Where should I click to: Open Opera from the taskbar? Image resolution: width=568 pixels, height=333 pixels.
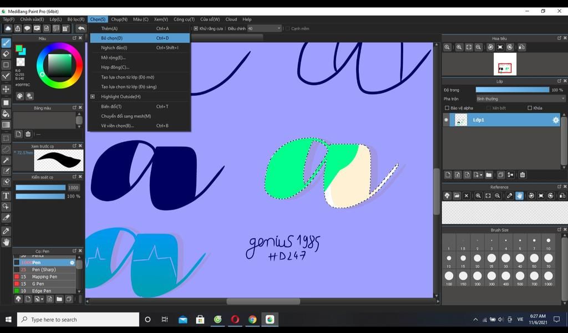coord(235,319)
